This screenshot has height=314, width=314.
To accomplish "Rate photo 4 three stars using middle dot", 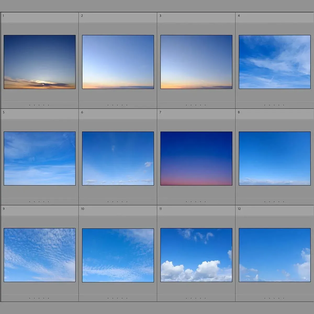I will click(274, 105).
